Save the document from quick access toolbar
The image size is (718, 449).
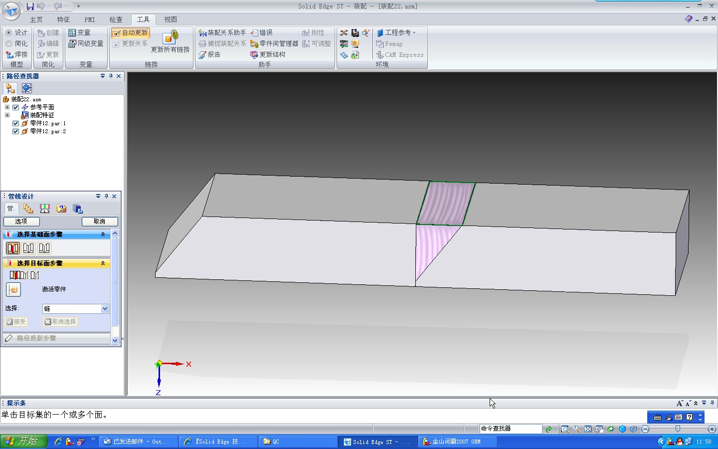[x=30, y=6]
